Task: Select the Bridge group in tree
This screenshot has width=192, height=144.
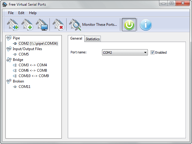Action: pyautogui.click(x=18, y=60)
